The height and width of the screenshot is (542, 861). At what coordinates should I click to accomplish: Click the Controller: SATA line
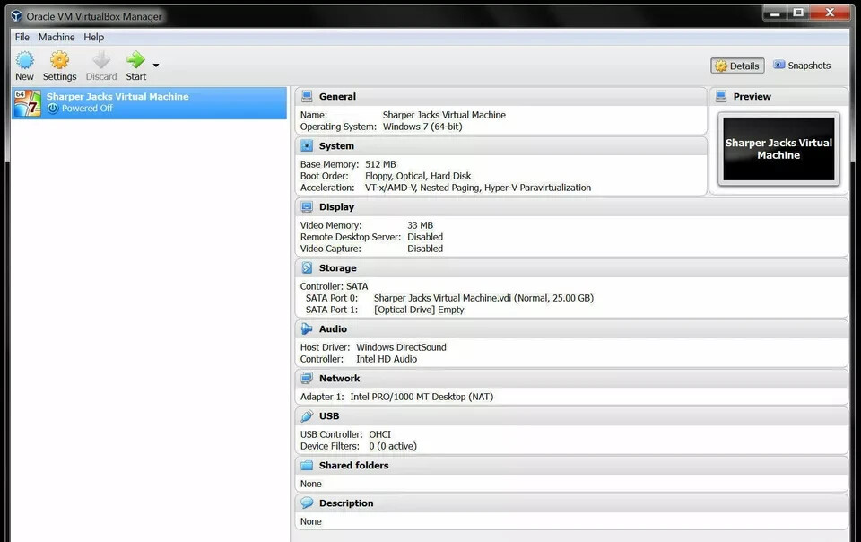334,286
